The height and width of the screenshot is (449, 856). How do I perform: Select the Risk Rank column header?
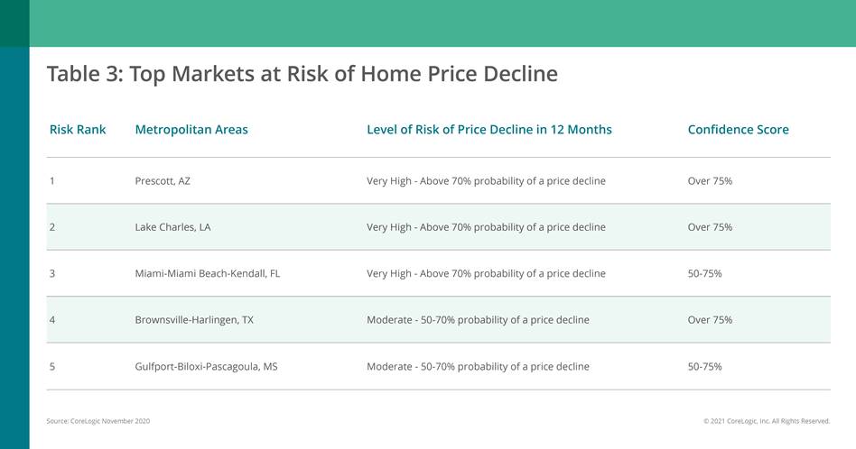pyautogui.click(x=78, y=130)
